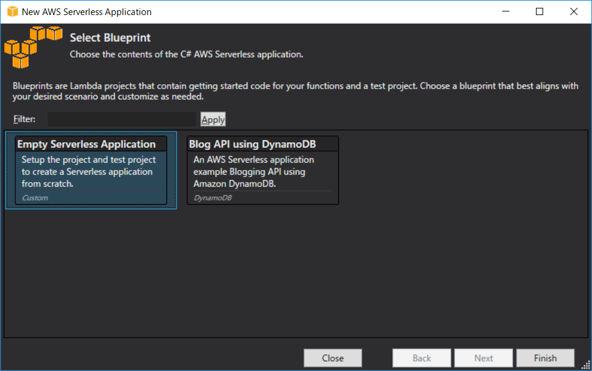Image resolution: width=592 pixels, height=371 pixels.
Task: Click 'An AWS Serverless application' description text
Action: [254, 172]
